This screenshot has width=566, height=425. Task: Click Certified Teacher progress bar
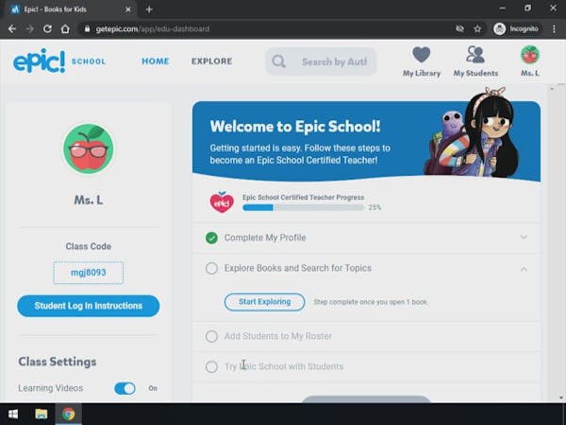[x=303, y=208]
